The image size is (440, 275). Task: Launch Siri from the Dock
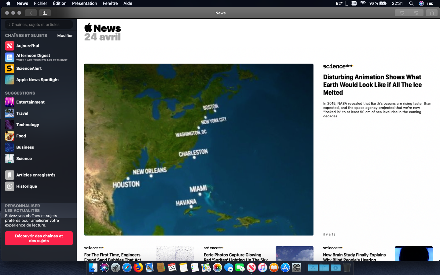[104, 268]
